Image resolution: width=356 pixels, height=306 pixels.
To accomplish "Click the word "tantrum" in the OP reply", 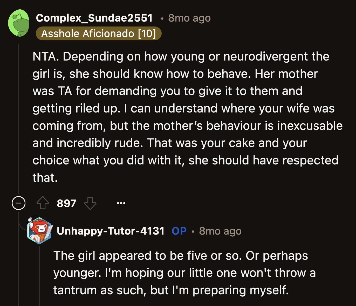I will (x=75, y=290).
